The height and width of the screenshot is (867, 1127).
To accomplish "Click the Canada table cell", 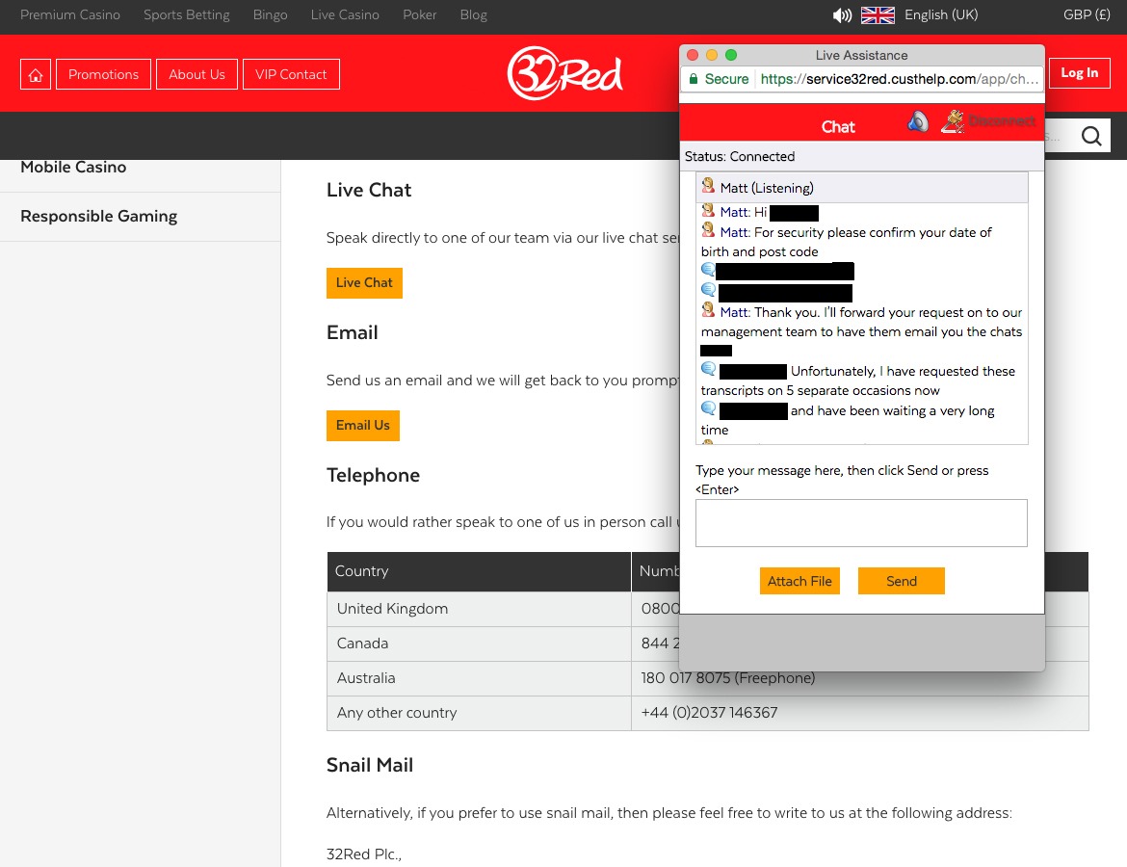I will tap(479, 644).
